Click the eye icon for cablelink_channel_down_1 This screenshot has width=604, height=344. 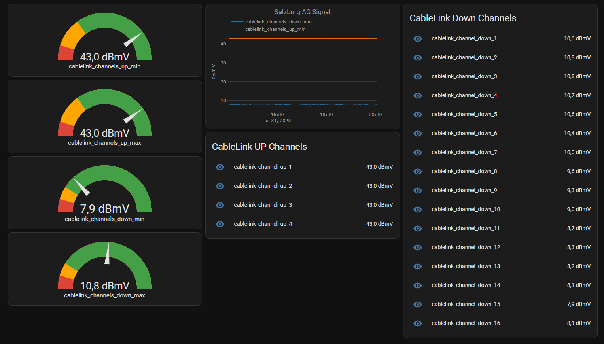[418, 39]
